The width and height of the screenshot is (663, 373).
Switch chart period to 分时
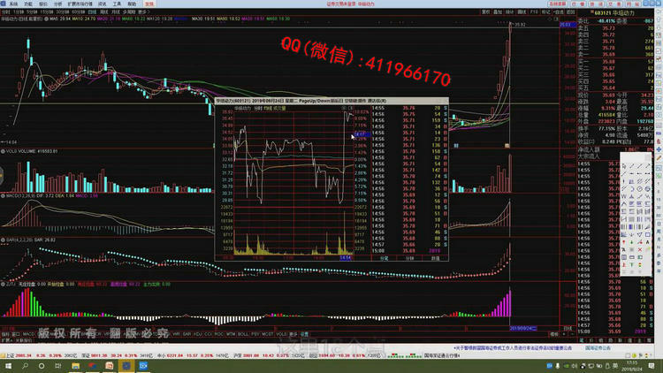pos(6,11)
